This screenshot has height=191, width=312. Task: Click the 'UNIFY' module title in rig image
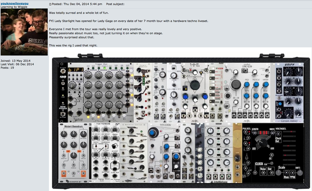point(290,65)
